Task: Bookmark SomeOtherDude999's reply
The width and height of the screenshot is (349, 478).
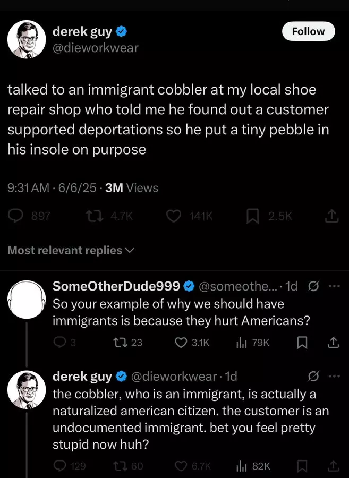Action: pos(302,343)
